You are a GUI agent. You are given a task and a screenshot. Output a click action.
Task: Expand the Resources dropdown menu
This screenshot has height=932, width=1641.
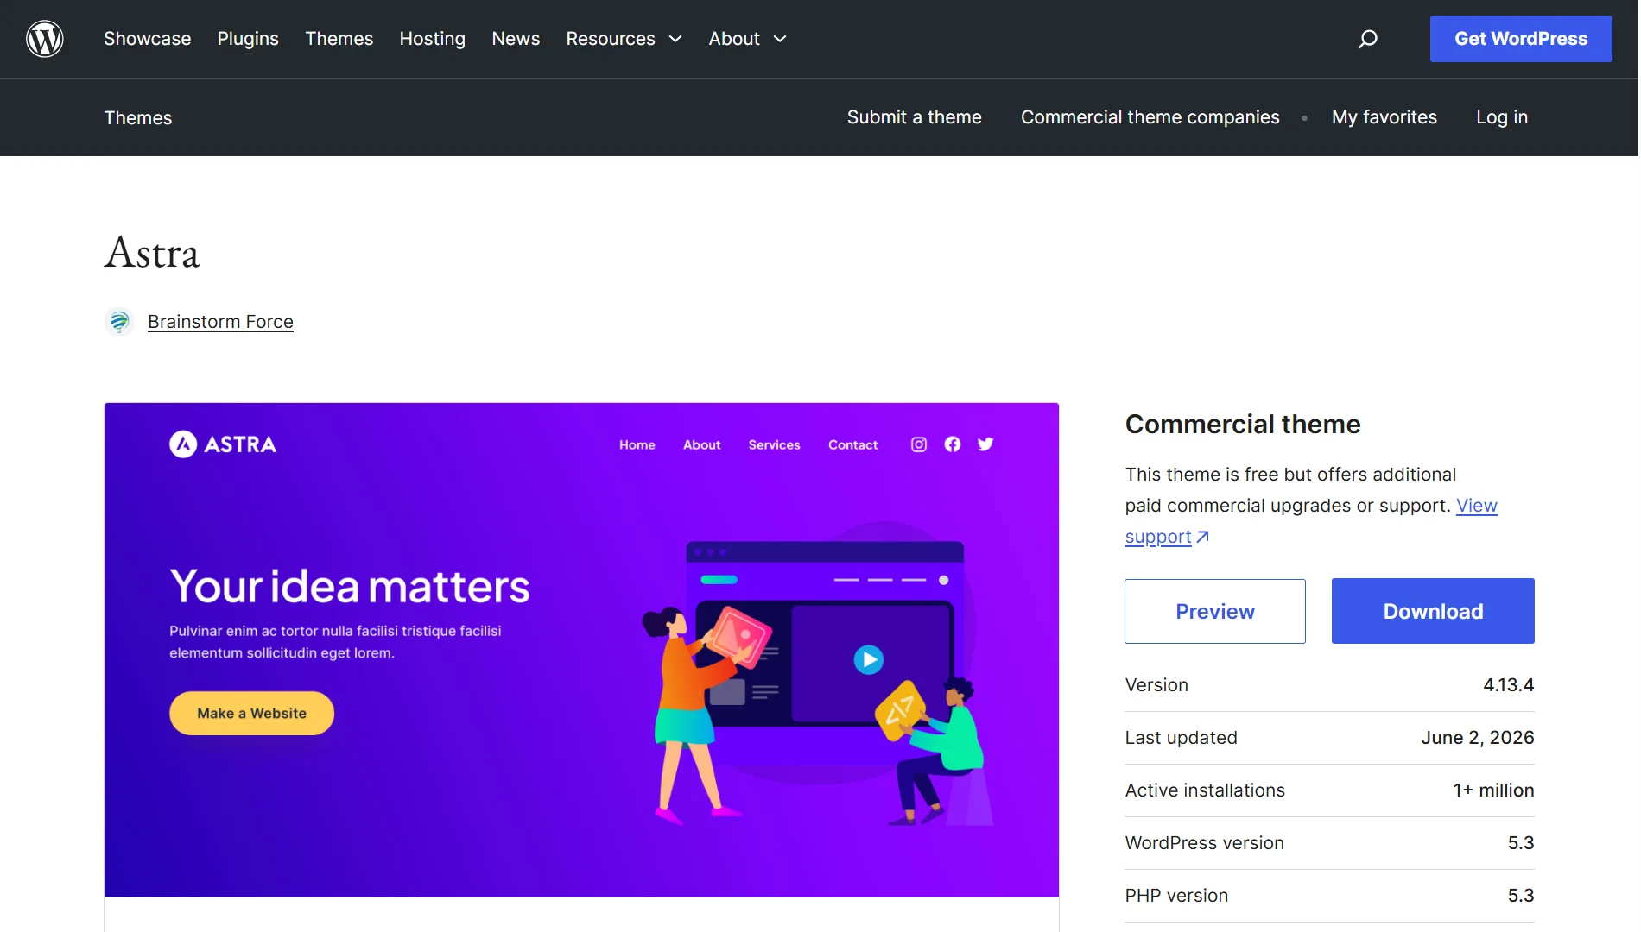(624, 39)
